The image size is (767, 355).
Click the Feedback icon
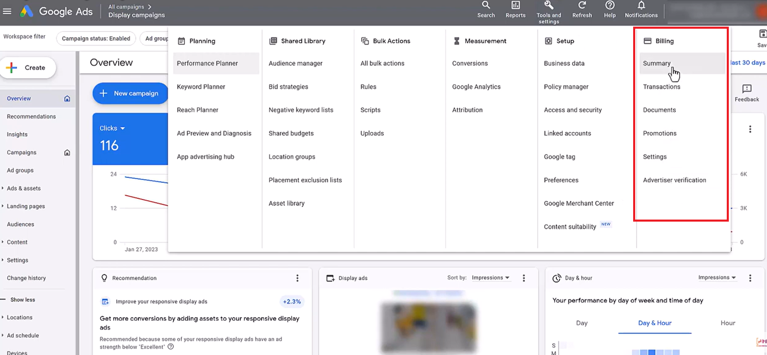[x=747, y=89]
